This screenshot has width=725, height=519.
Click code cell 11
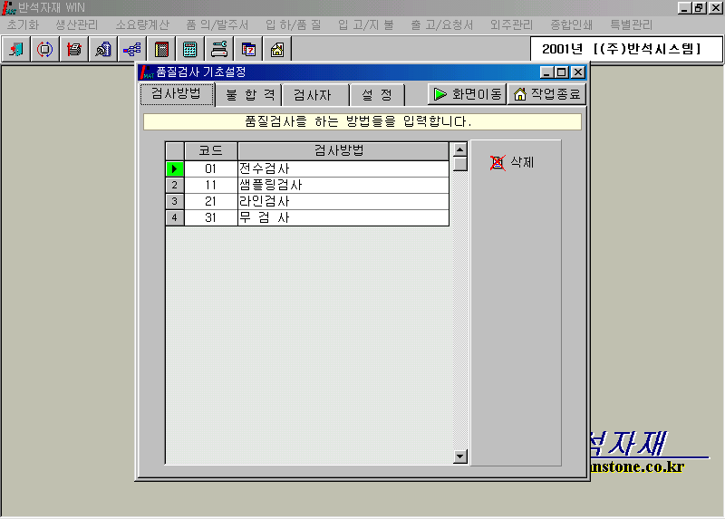coord(211,186)
